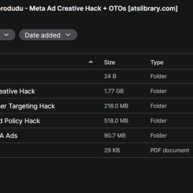Open the 'A Ads' folder row

pos(96,136)
